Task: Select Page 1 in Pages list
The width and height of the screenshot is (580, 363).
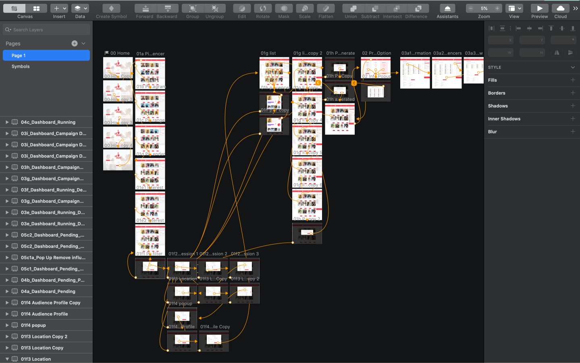Action: [46, 56]
